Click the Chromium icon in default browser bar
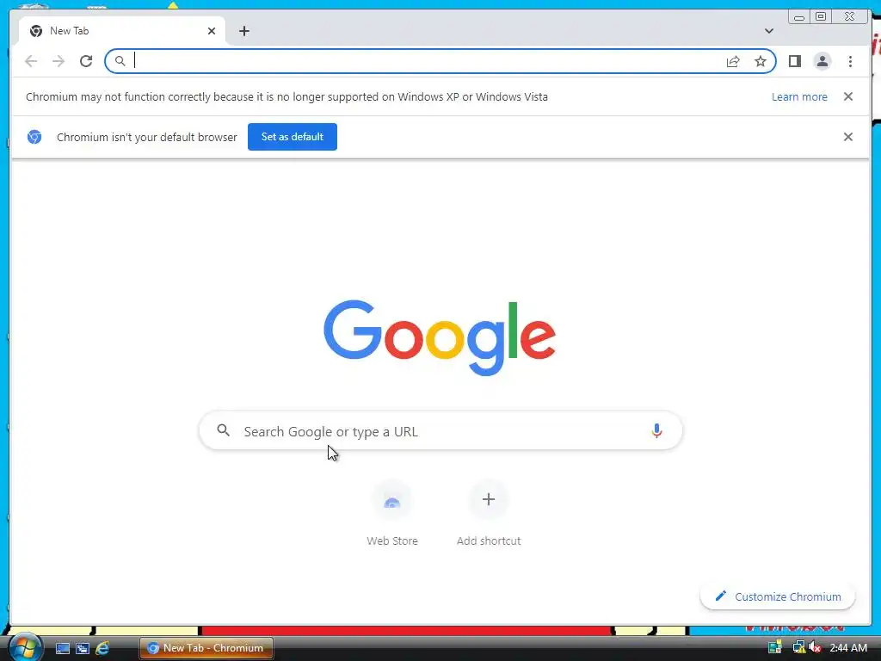Image resolution: width=881 pixels, height=661 pixels. [34, 137]
